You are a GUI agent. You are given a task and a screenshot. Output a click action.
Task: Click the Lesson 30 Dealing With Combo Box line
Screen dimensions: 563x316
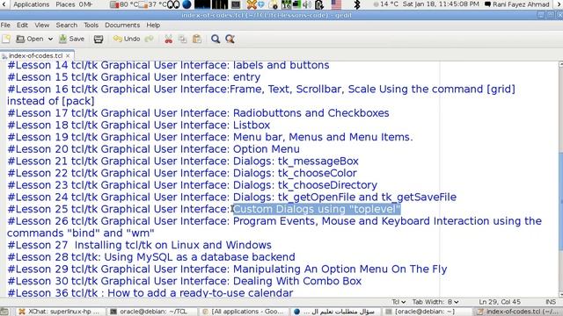click(184, 281)
